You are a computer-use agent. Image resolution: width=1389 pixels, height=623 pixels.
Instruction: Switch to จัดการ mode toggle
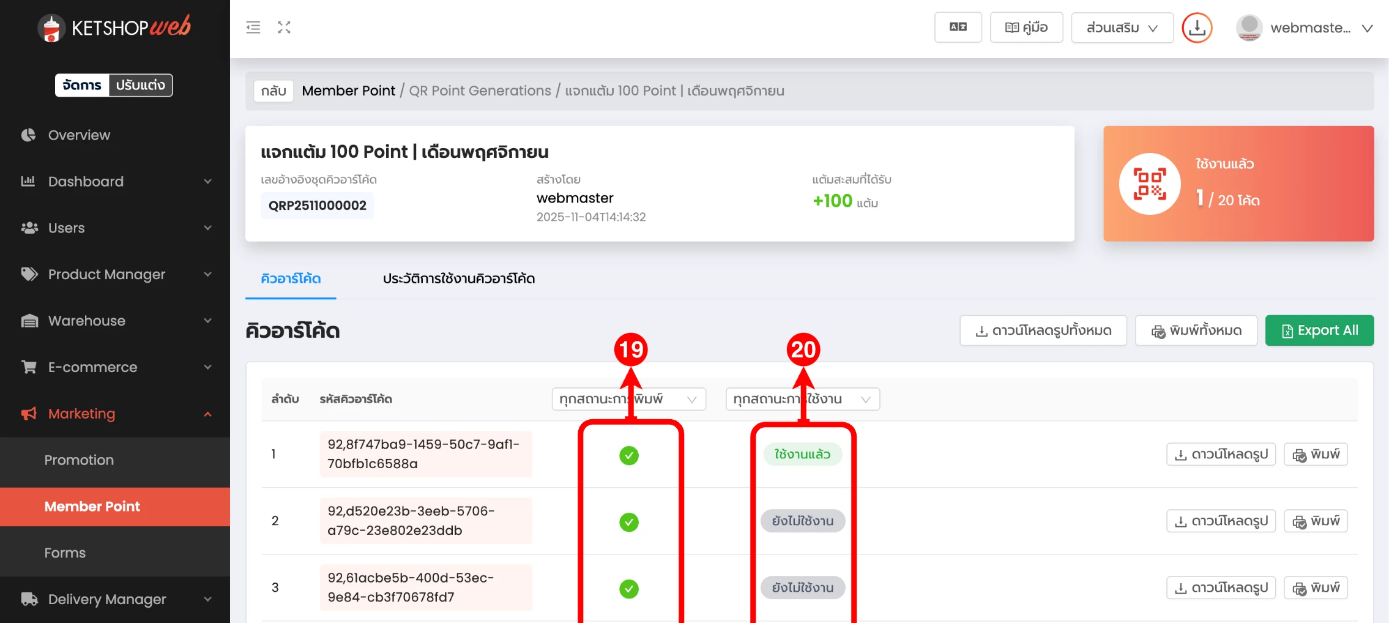(82, 85)
